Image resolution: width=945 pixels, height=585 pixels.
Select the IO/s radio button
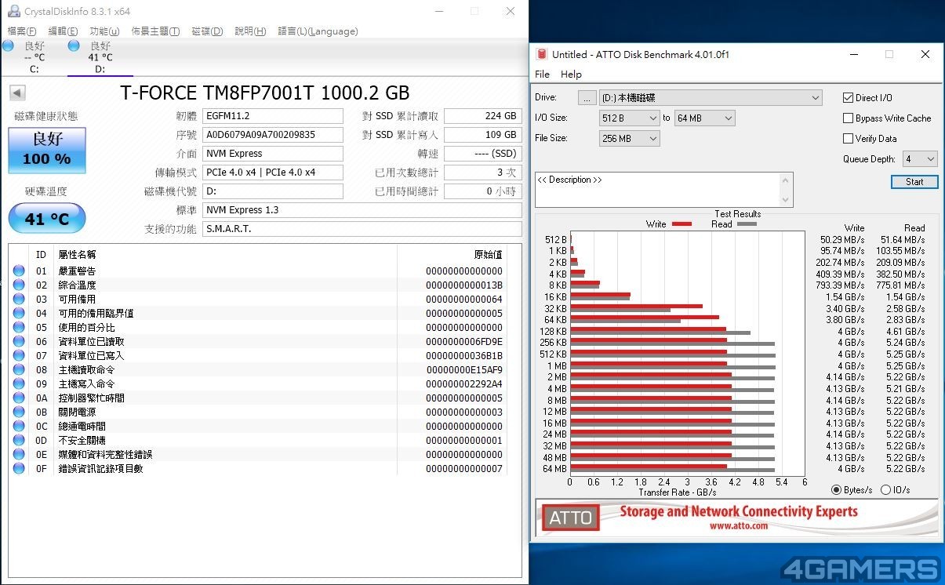click(x=885, y=490)
